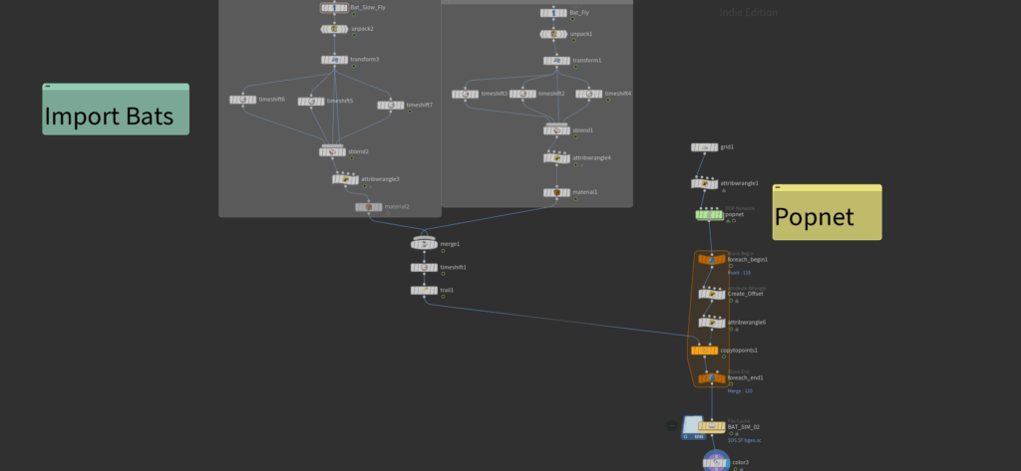The width and height of the screenshot is (1021, 471).
Task: Collapse the Popnet sticky note
Action: (x=778, y=187)
